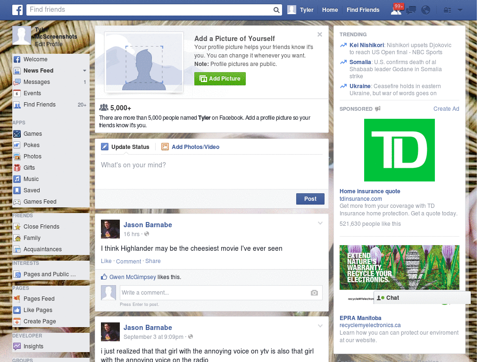Open options chevron on Highlander post

pyautogui.click(x=320, y=223)
